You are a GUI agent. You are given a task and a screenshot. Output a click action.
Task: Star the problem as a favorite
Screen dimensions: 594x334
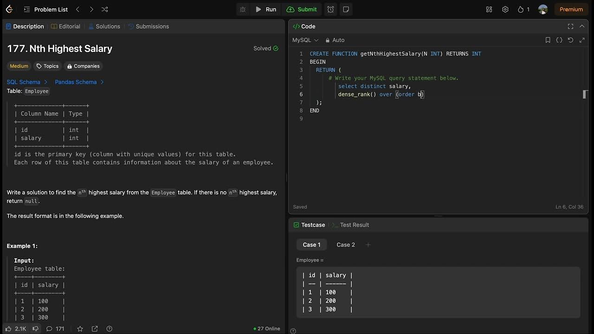80,329
